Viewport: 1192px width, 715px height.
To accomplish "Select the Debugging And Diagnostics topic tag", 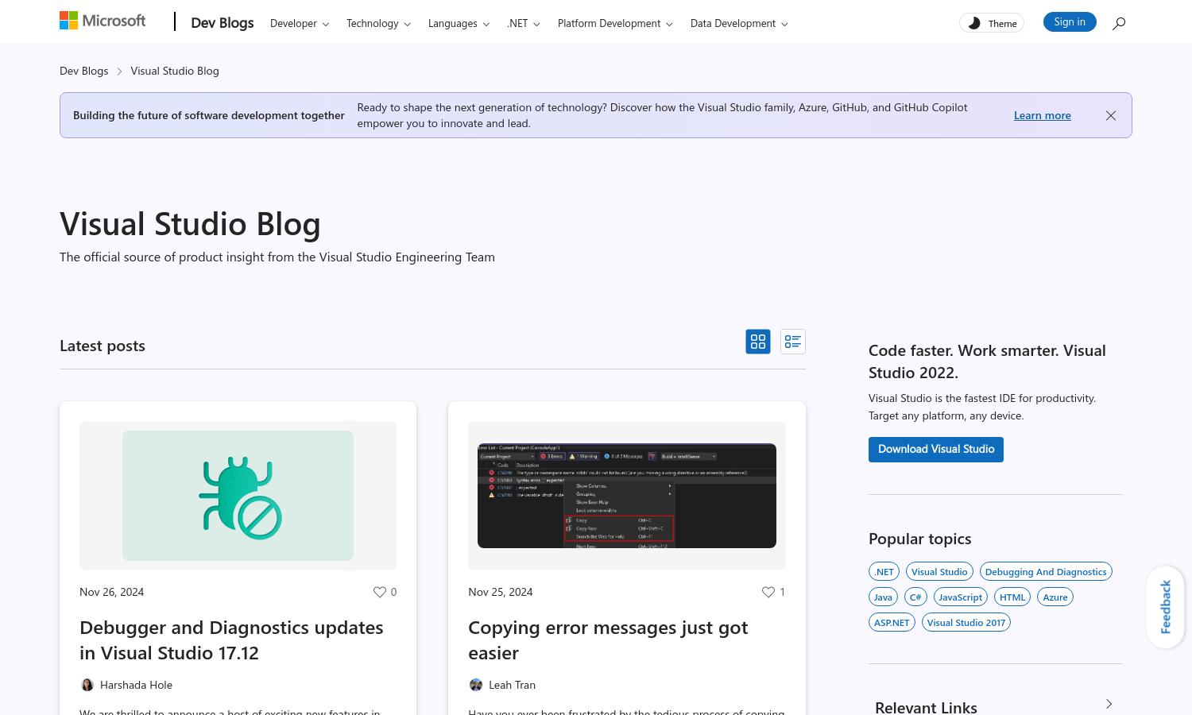I will click(1045, 572).
